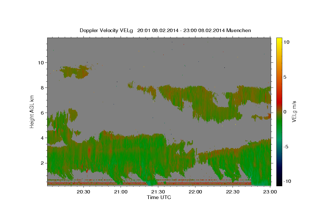Click the height tick label 8
The height and width of the screenshot is (223, 335).
(42, 88)
